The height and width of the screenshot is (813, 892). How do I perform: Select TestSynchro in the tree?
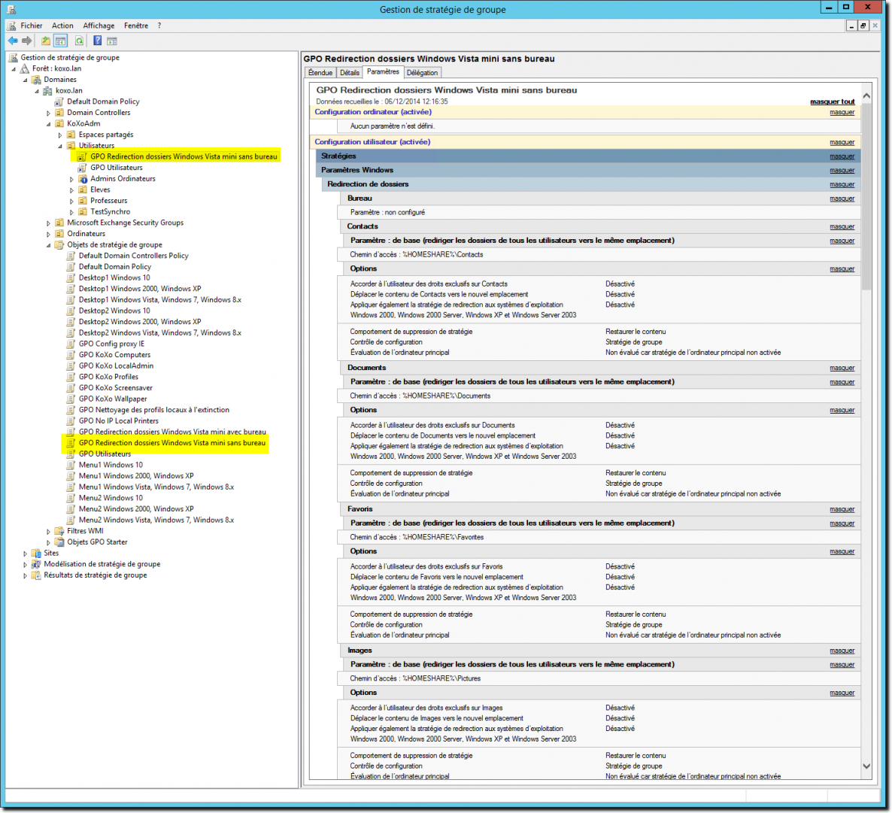coord(111,212)
